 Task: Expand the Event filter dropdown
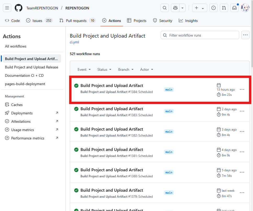click(x=84, y=69)
